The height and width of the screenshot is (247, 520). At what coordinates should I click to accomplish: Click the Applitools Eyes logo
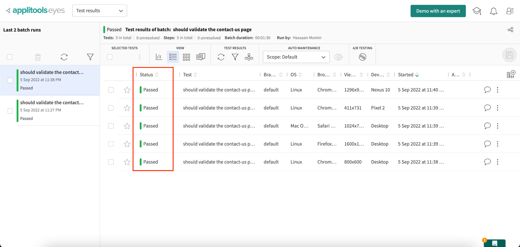pos(35,11)
